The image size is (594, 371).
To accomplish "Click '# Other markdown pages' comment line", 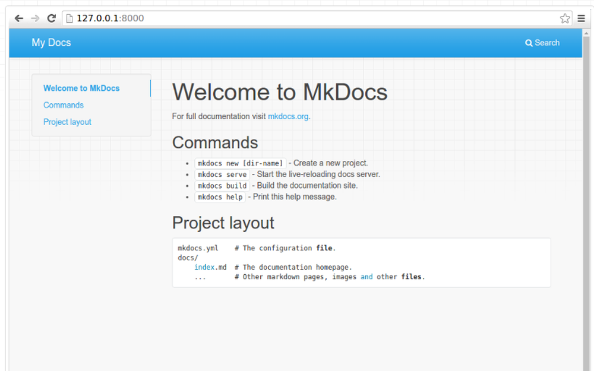I will [x=330, y=277].
